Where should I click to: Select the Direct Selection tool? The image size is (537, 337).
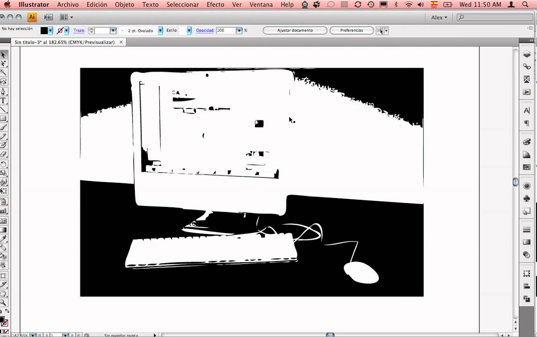coord(3,64)
